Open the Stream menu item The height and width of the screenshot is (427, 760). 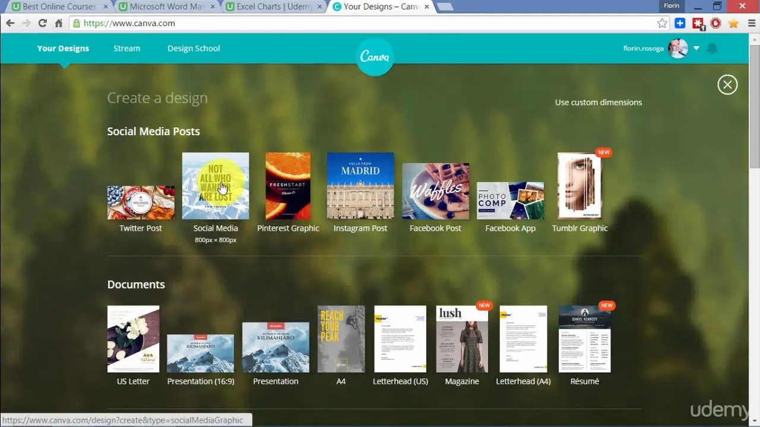[x=126, y=49]
